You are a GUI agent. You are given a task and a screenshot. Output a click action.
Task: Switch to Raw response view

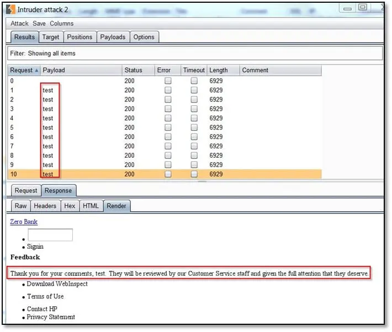pyautogui.click(x=20, y=206)
